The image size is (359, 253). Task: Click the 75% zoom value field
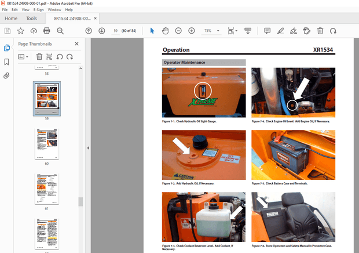tap(208, 31)
